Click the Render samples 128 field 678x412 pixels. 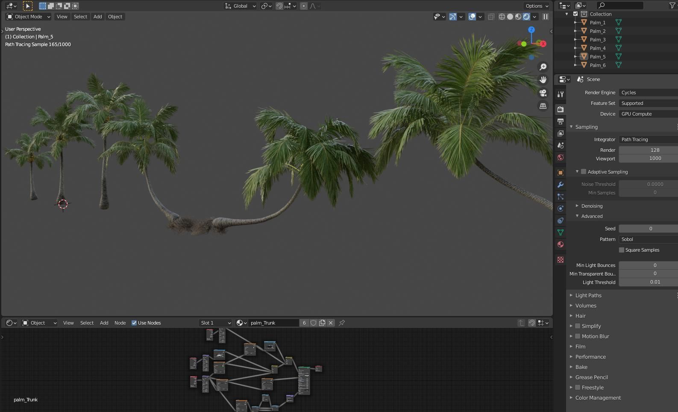tap(648, 150)
